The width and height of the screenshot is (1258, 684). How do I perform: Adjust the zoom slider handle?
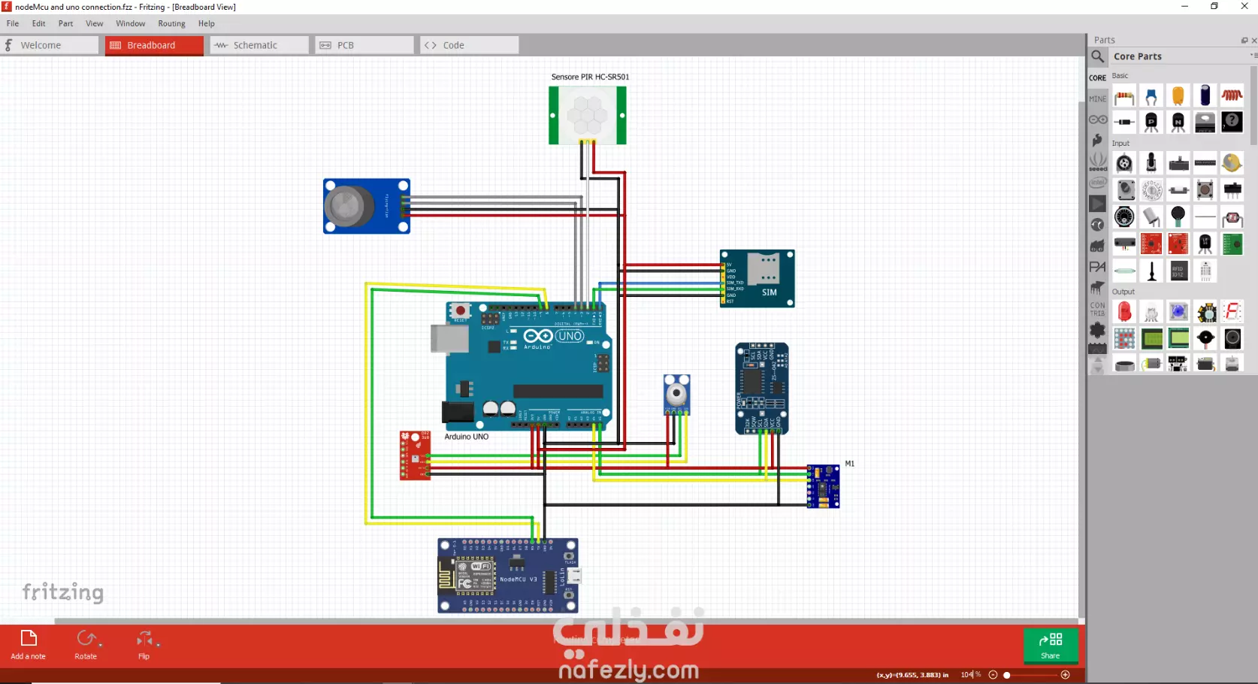point(1007,675)
